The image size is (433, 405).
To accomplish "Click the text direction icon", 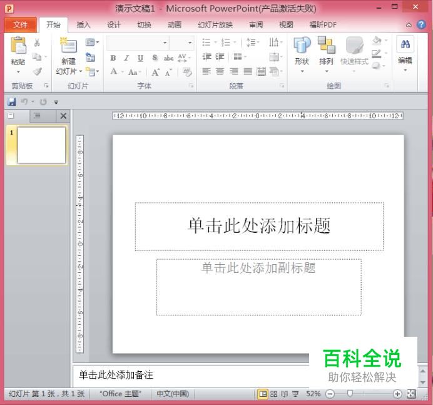I will pos(273,43).
